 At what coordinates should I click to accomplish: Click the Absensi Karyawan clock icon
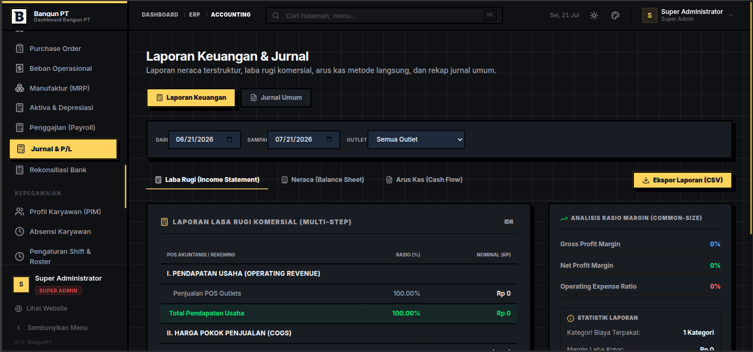pos(19,232)
